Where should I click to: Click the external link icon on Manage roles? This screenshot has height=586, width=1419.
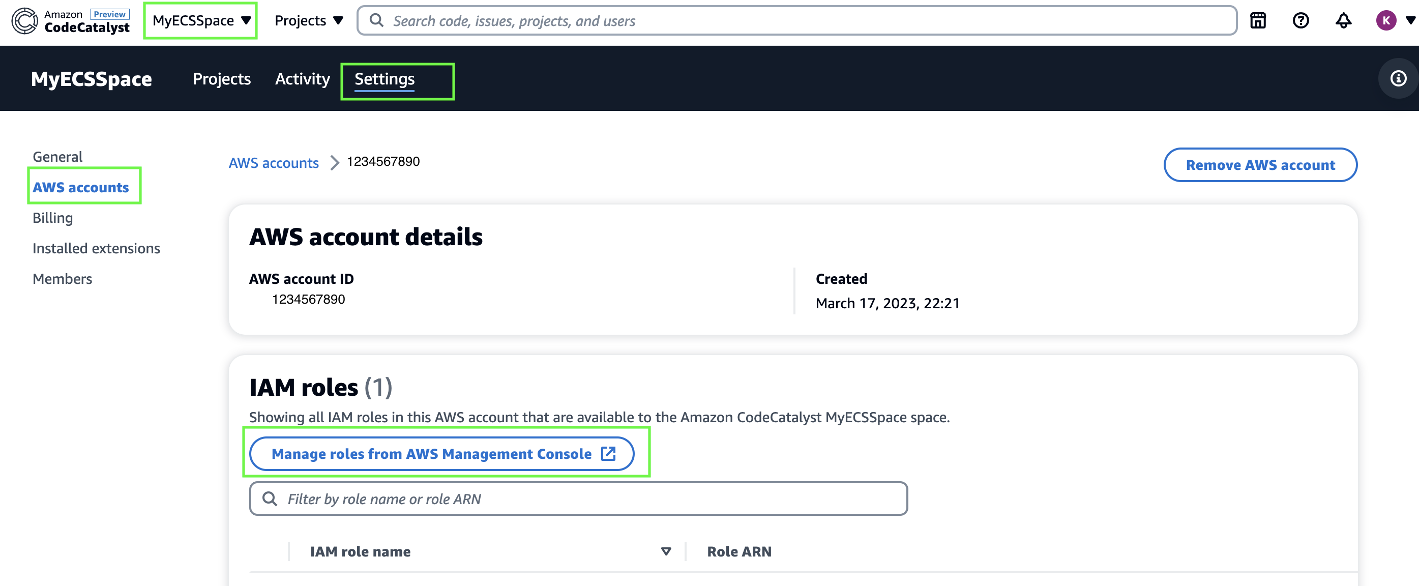(x=608, y=453)
